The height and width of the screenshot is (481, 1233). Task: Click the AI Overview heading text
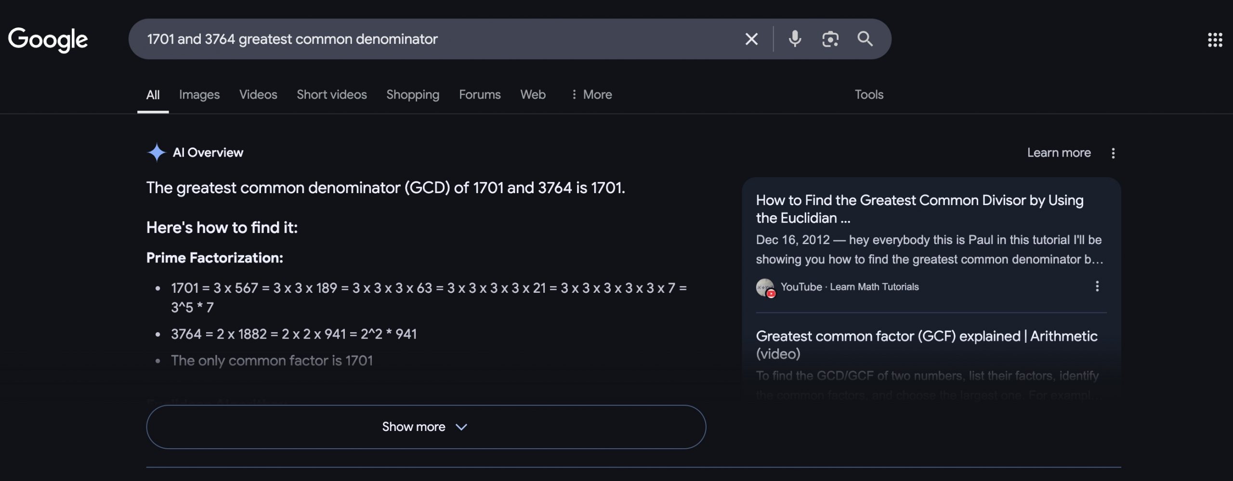[208, 153]
